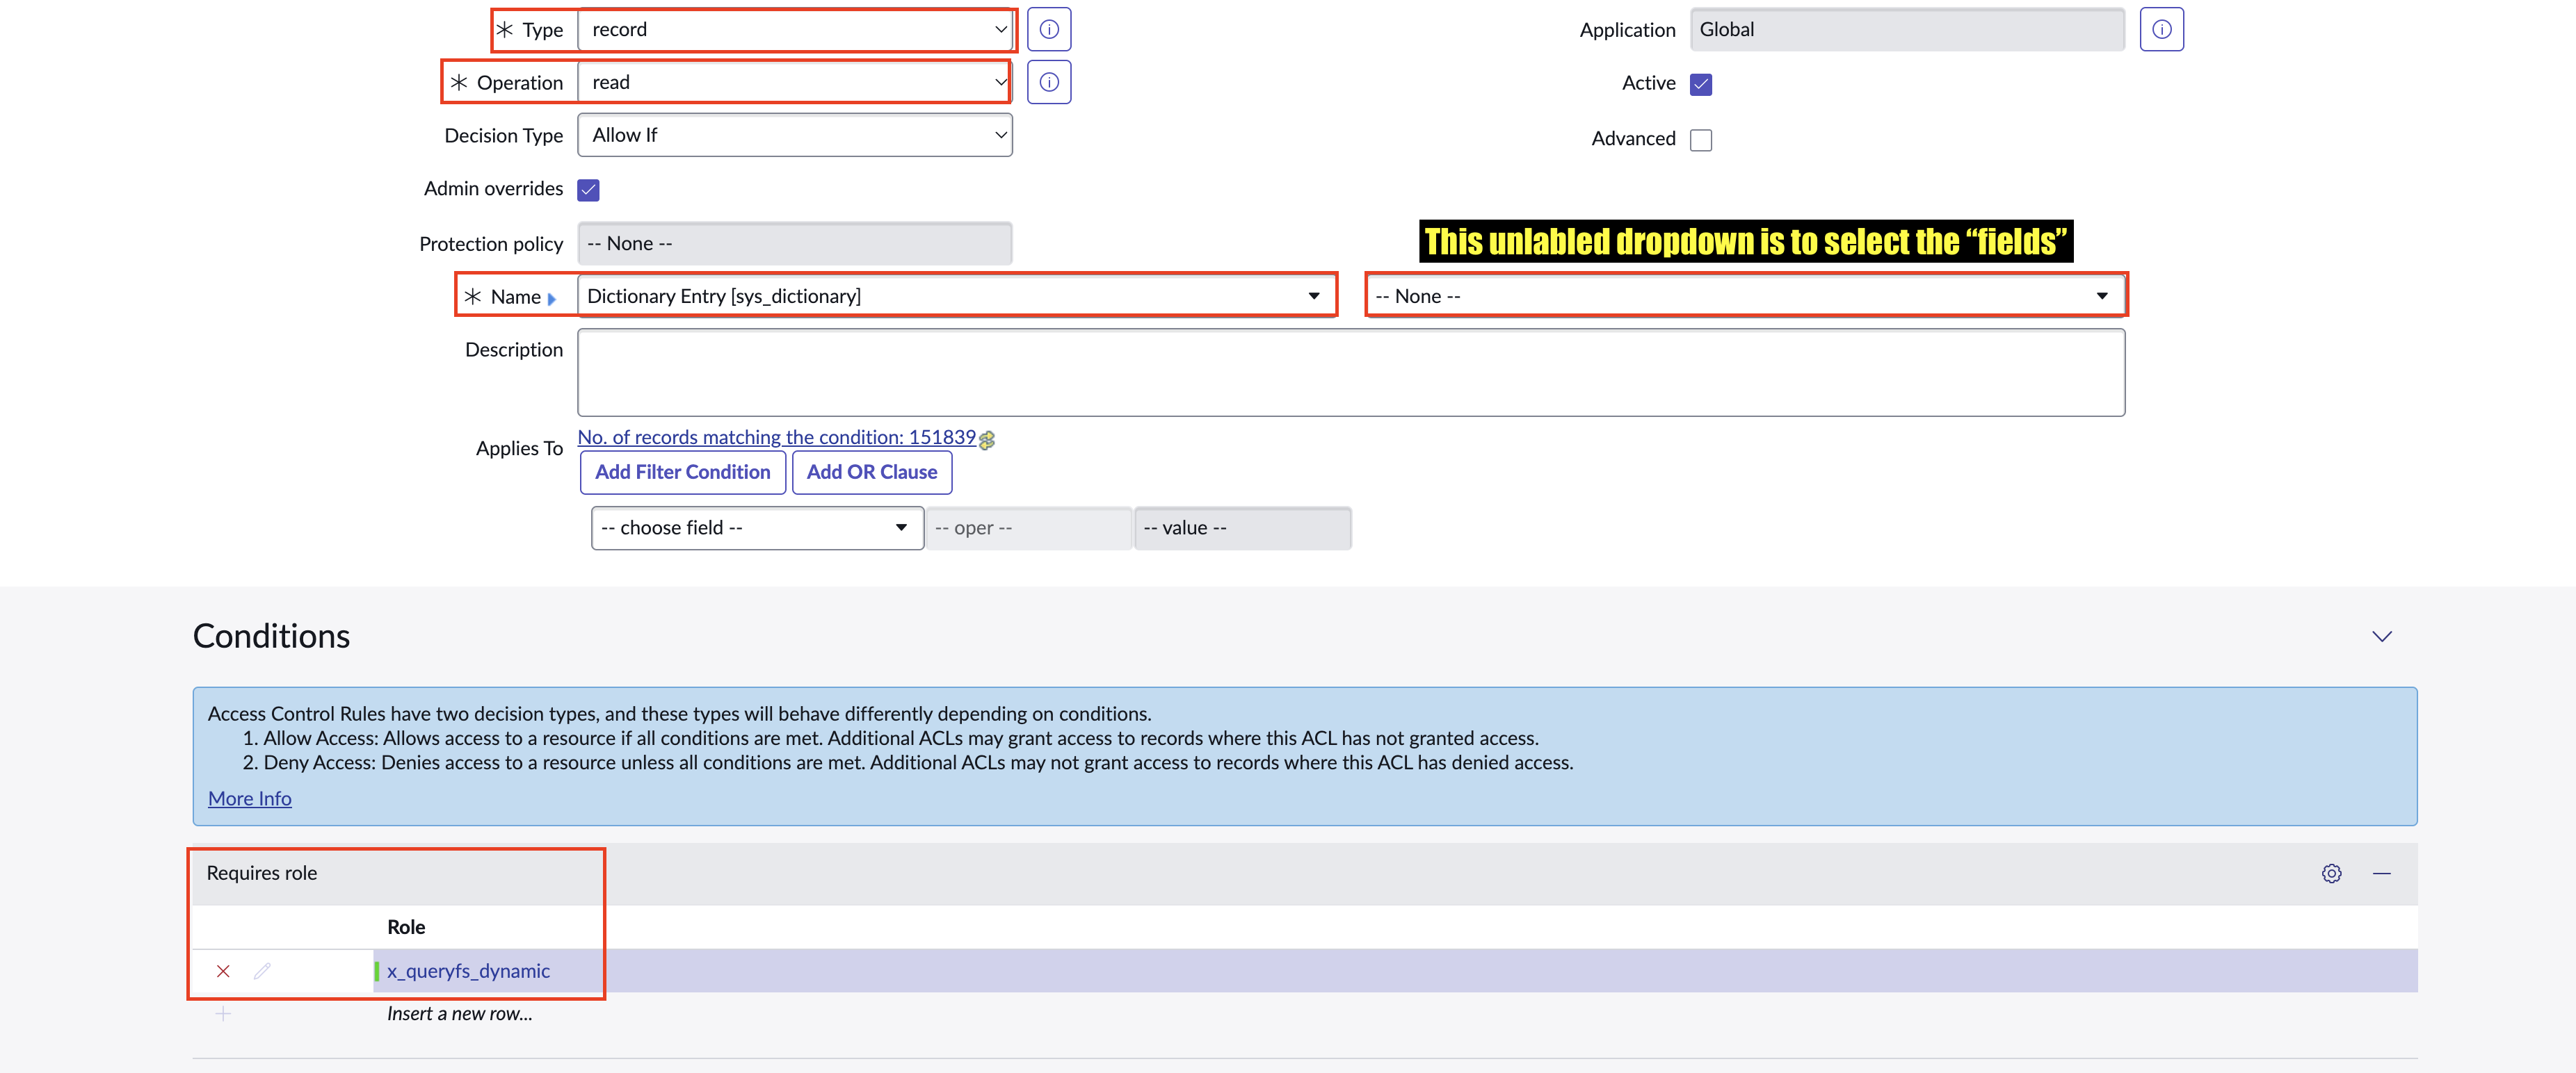Click the info icon next to Type
2576x1073 pixels.
1048,29
